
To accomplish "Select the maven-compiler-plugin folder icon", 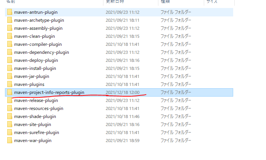I will pyautogui.click(x=10, y=44).
